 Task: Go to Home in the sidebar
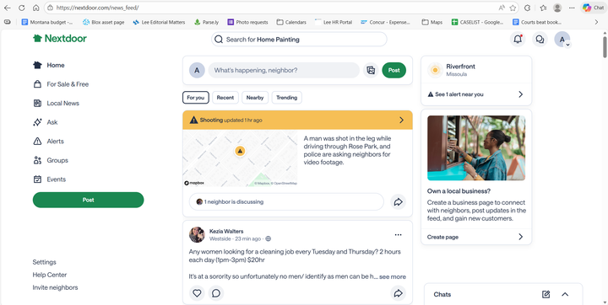coord(48,65)
